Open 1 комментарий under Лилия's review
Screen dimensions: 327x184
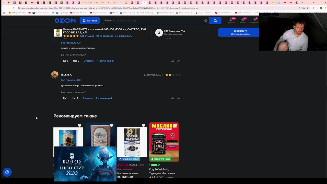pos(104,98)
